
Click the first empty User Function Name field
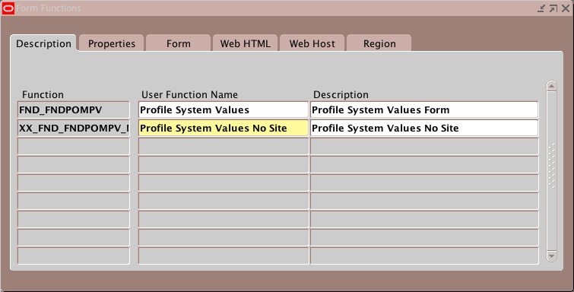click(x=224, y=147)
